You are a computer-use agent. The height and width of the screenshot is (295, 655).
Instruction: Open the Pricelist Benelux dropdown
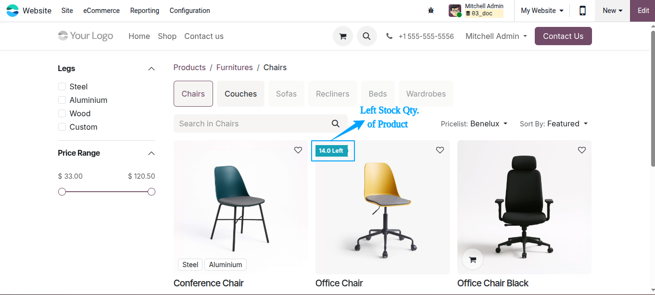(474, 123)
